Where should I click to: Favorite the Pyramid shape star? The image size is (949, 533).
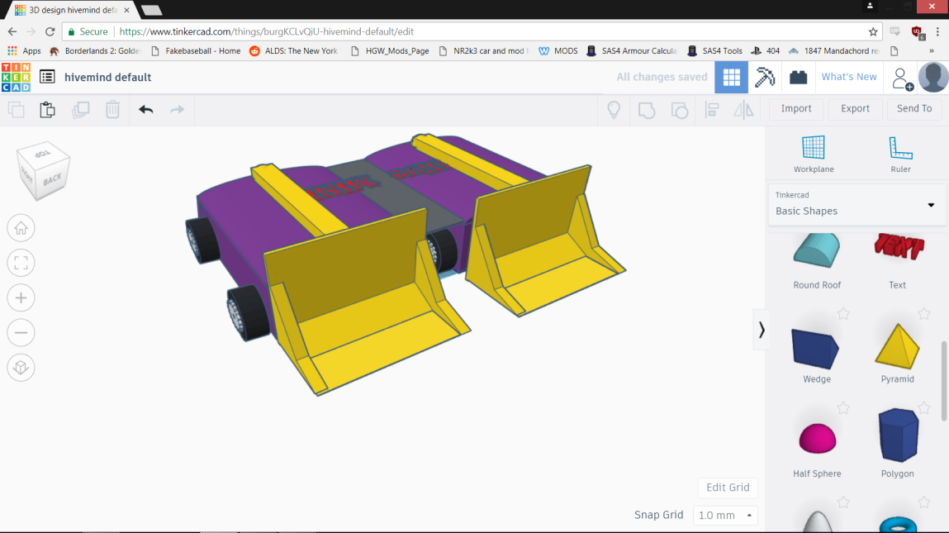click(923, 313)
